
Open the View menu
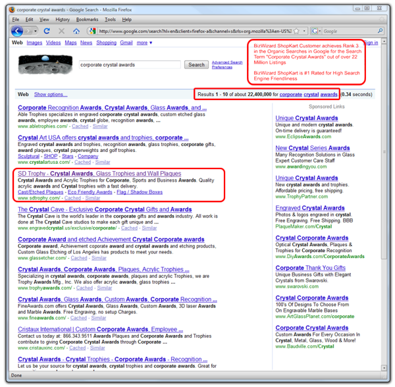(44, 19)
